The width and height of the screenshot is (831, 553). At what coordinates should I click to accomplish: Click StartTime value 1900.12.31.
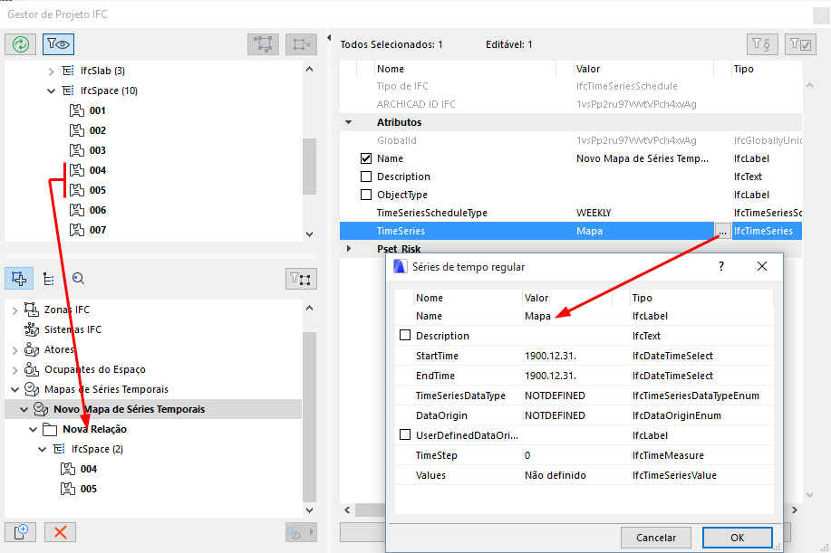pos(550,356)
